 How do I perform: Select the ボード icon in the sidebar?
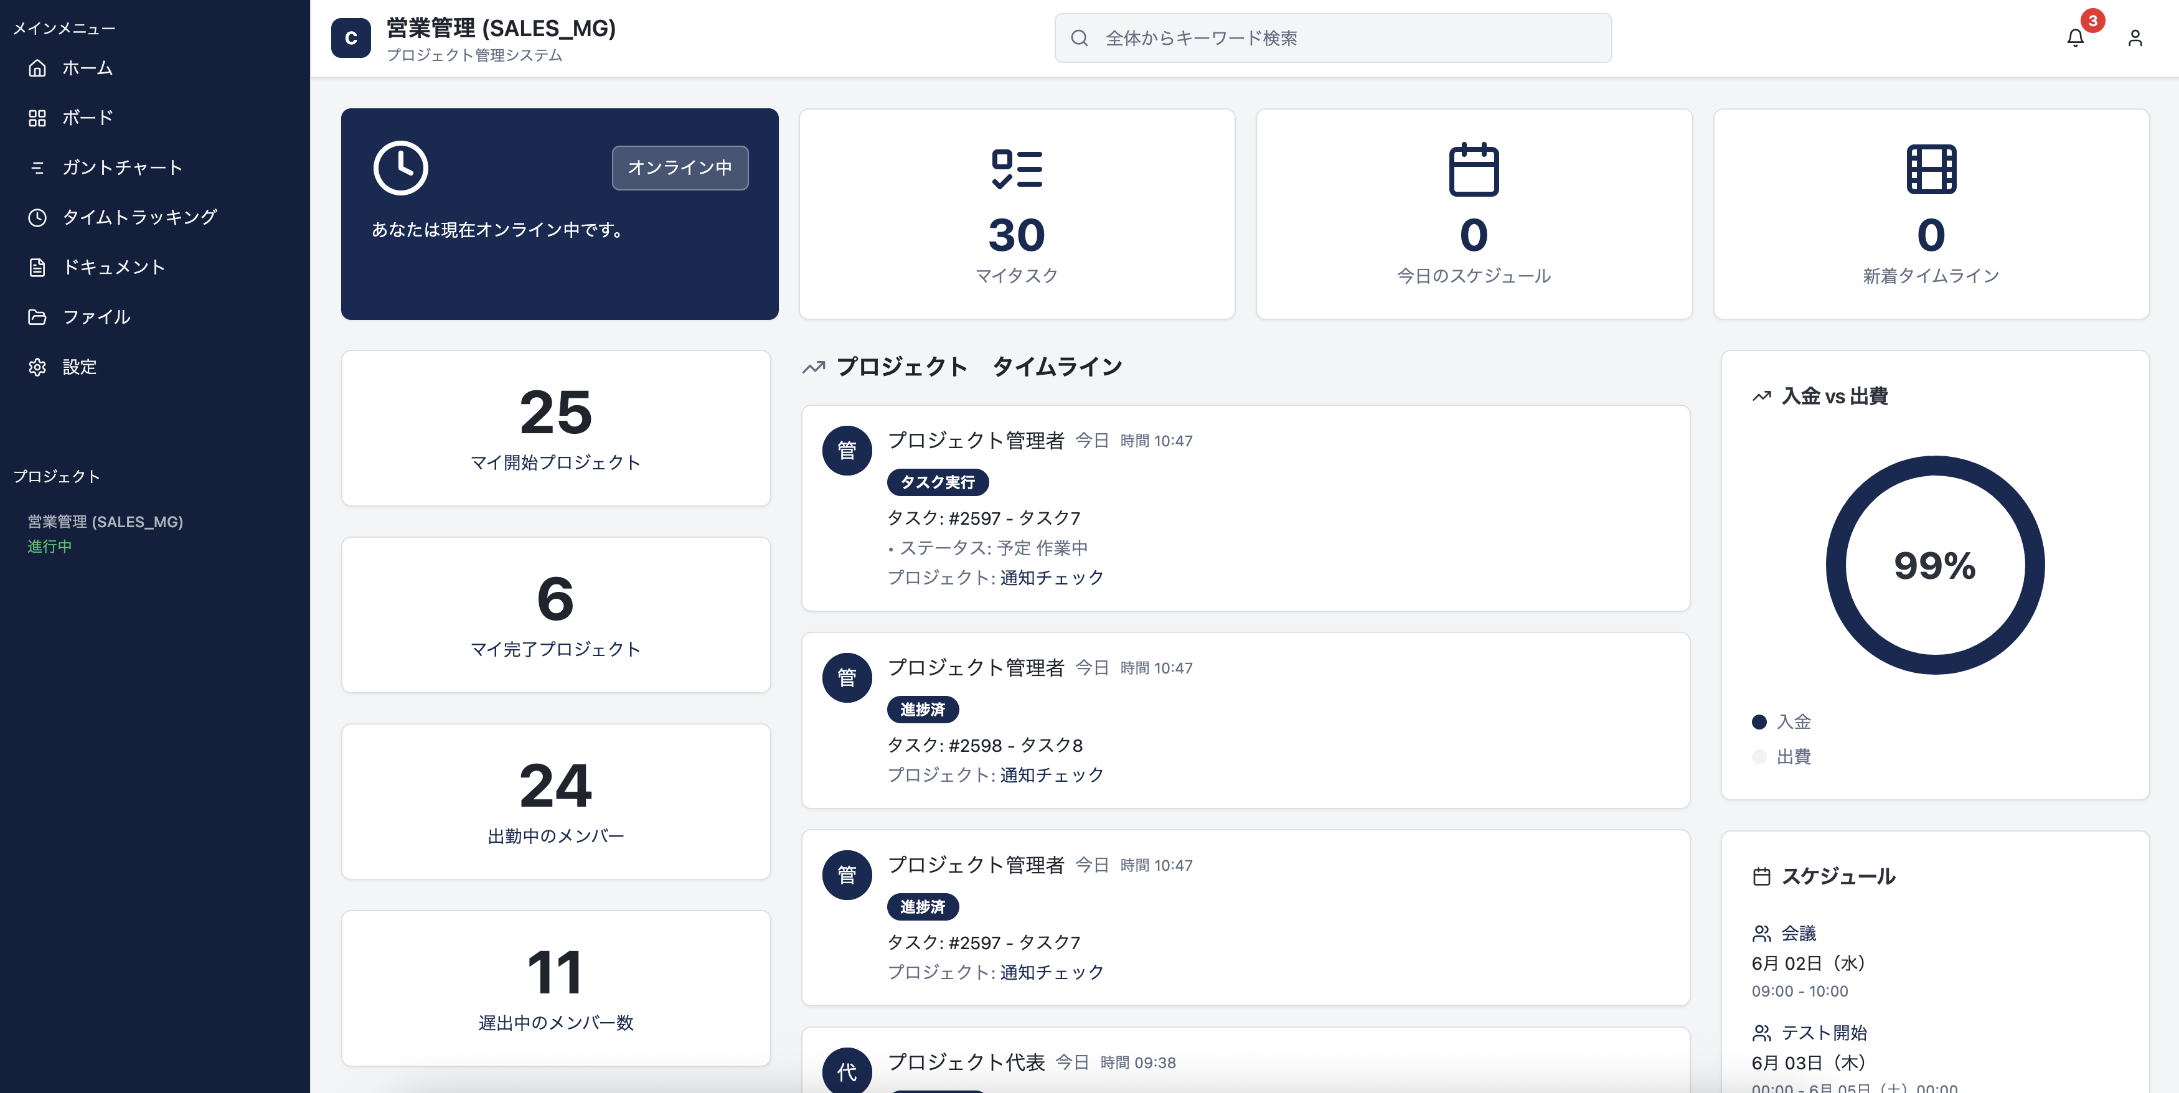37,118
